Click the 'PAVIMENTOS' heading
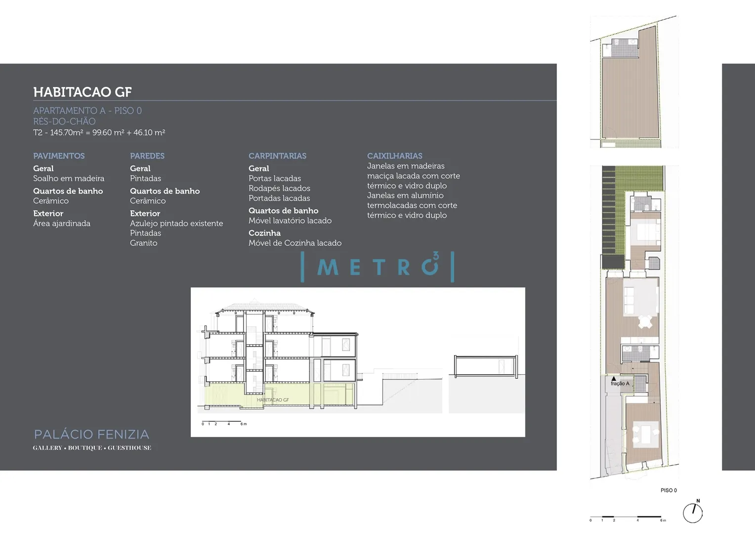 pyautogui.click(x=59, y=156)
